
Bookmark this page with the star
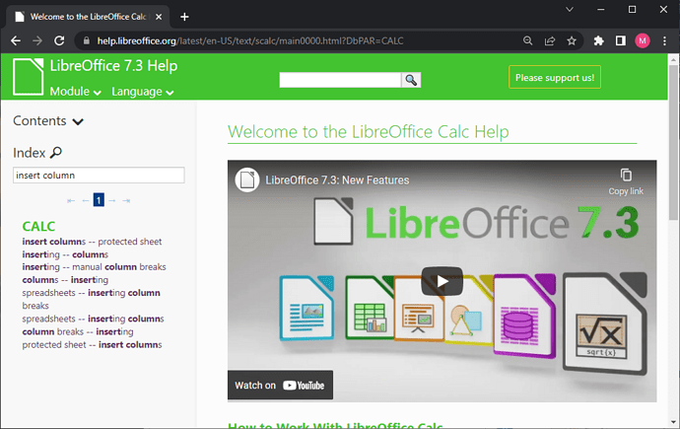point(572,40)
